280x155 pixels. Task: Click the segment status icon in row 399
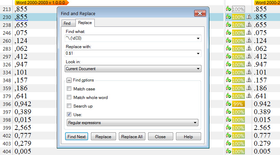click(x=228, y=128)
